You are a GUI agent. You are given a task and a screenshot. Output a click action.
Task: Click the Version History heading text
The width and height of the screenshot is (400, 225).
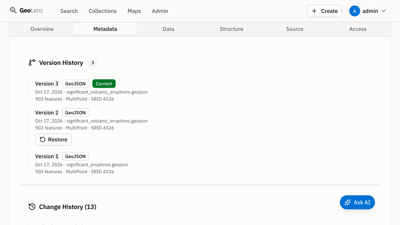[61, 62]
